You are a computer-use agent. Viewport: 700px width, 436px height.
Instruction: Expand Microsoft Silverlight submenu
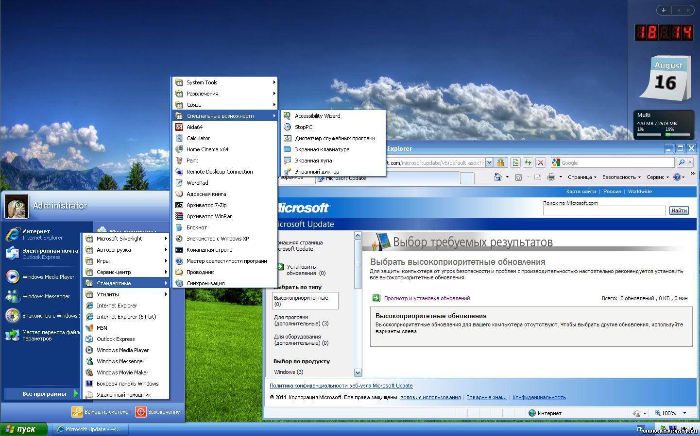(126, 239)
